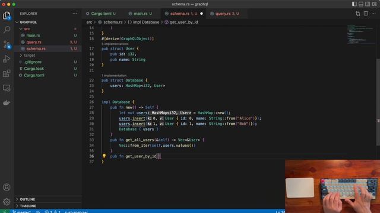Click the code minimap preview
The width and height of the screenshot is (380, 213).
click(x=361, y=34)
